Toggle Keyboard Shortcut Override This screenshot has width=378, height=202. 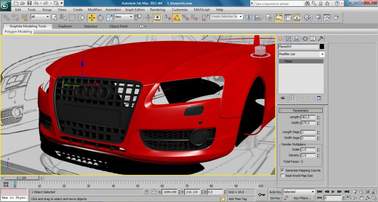point(157,17)
